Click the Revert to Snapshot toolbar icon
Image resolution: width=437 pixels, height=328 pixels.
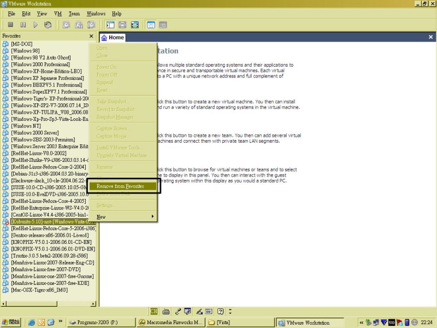click(x=79, y=25)
